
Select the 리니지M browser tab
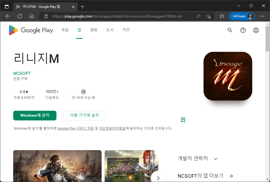[45, 7]
